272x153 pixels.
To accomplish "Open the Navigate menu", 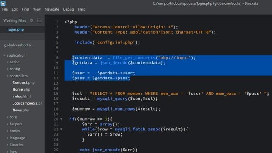I will (52, 9).
